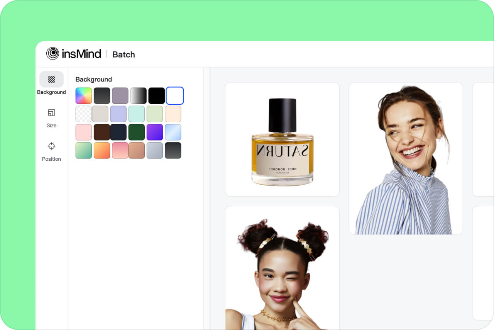This screenshot has height=330, width=494.
Task: Select the dark brown swatch
Action: tap(102, 132)
